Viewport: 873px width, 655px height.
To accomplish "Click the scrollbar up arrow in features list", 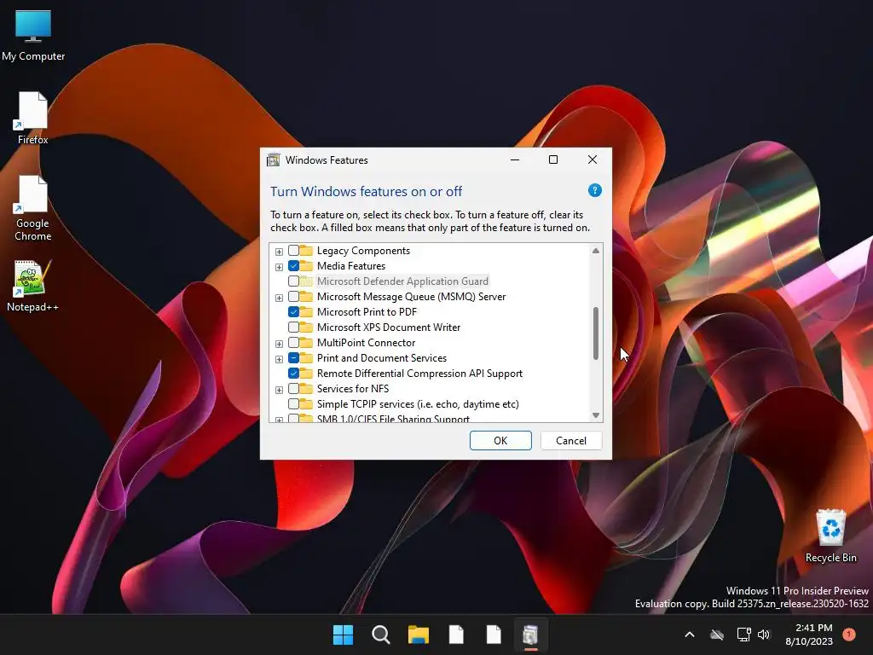I will [x=596, y=251].
